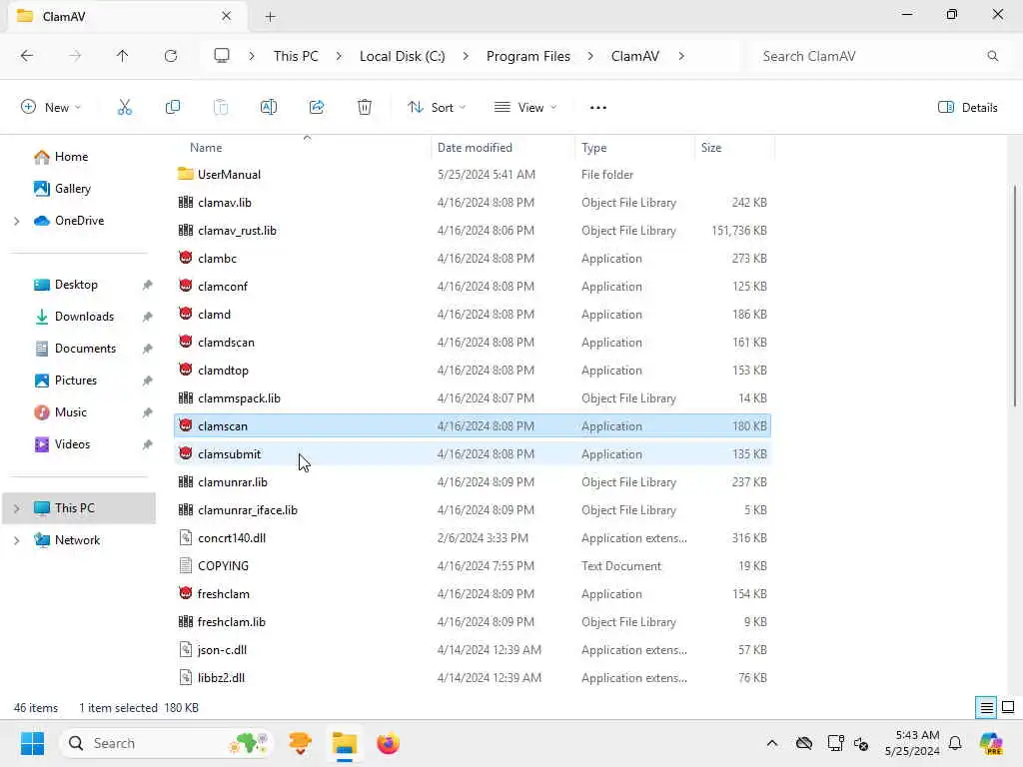Open Music in the navigation pane
Screen dimensions: 1023x767
tap(71, 412)
